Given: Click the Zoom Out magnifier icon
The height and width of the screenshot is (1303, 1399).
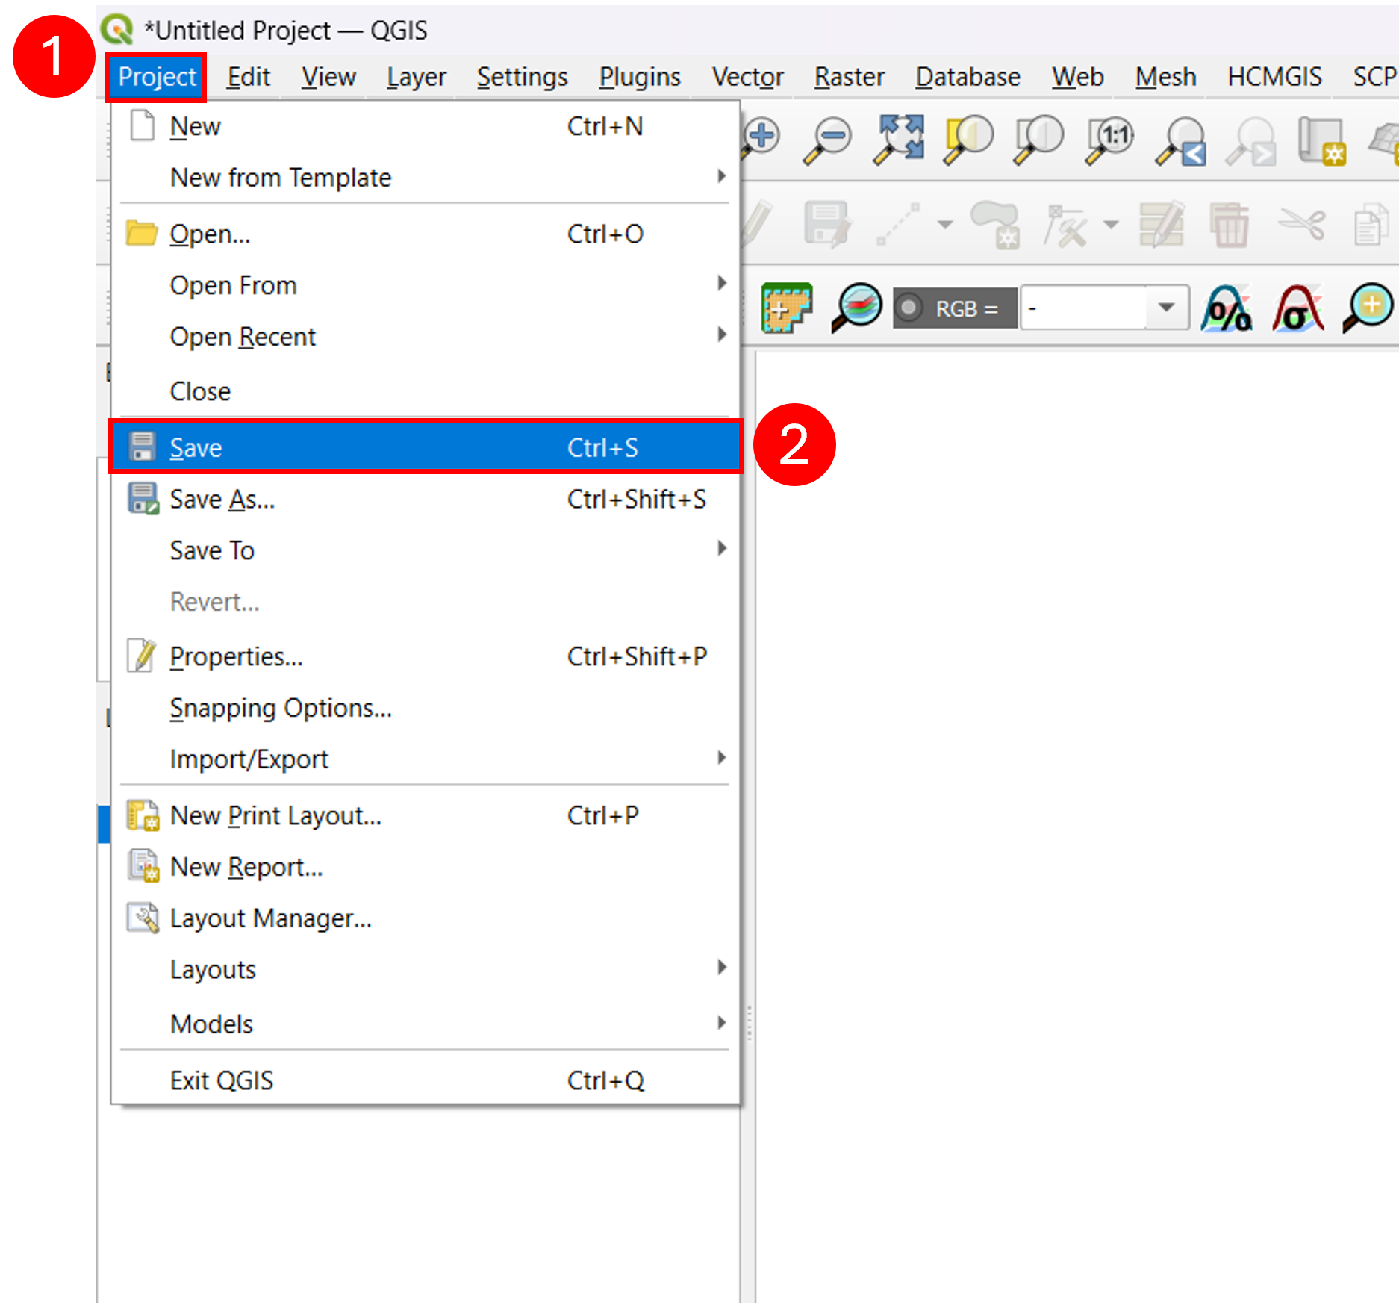Looking at the screenshot, I should 827,139.
